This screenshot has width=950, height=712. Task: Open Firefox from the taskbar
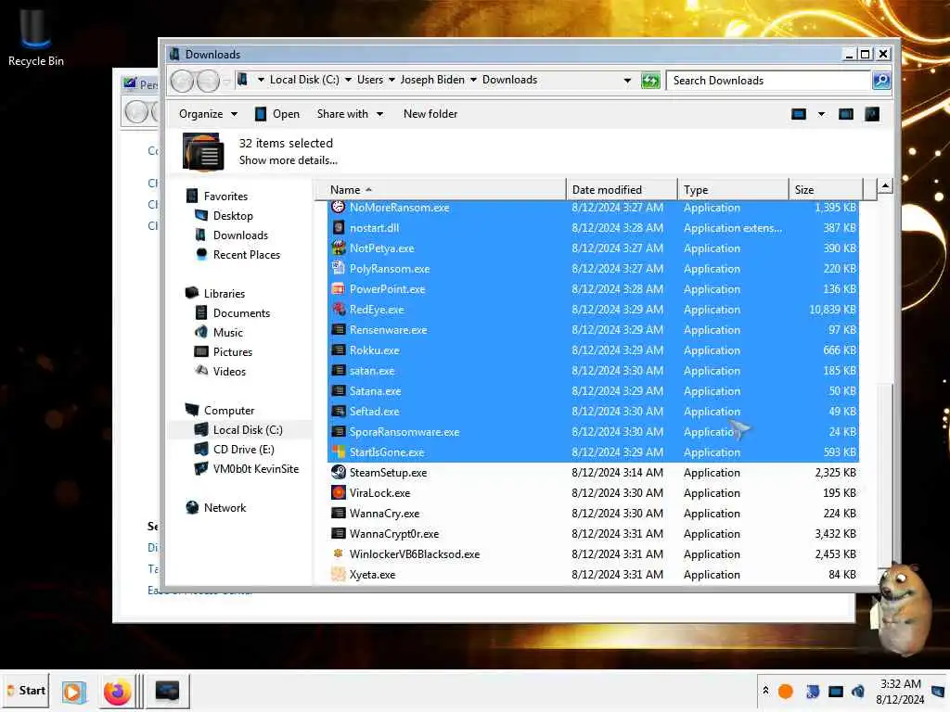coord(117,692)
